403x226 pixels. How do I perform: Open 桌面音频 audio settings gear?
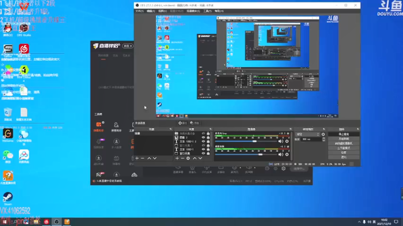point(287,155)
